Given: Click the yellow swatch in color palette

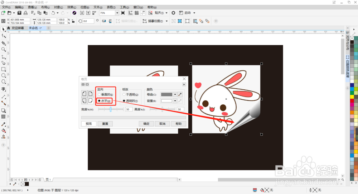Looking at the screenshot, I should [352, 97].
